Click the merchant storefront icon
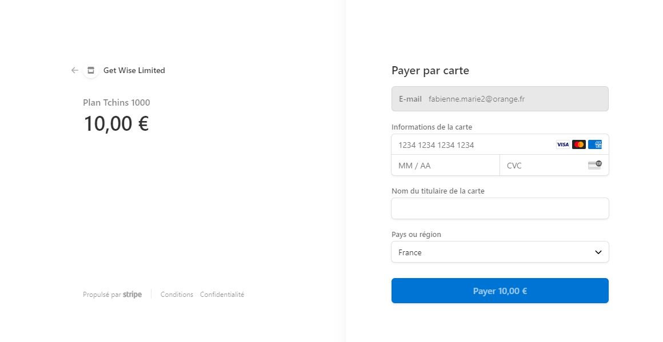This screenshot has width=663, height=342. click(x=90, y=70)
